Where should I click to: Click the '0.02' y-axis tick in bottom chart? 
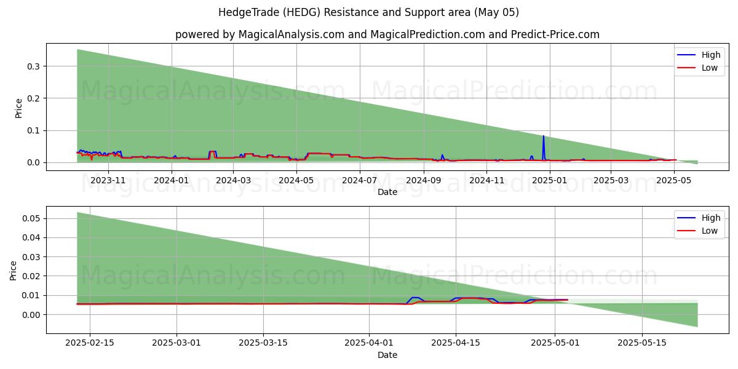coord(32,276)
